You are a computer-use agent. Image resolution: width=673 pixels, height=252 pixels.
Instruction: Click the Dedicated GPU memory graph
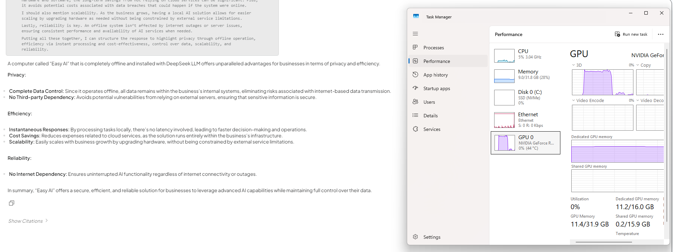[x=618, y=151]
